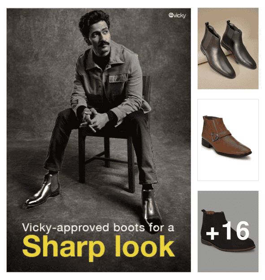Select the right boot of the black Chelsea pair
The width and height of the screenshot is (265, 280).
pos(239,45)
